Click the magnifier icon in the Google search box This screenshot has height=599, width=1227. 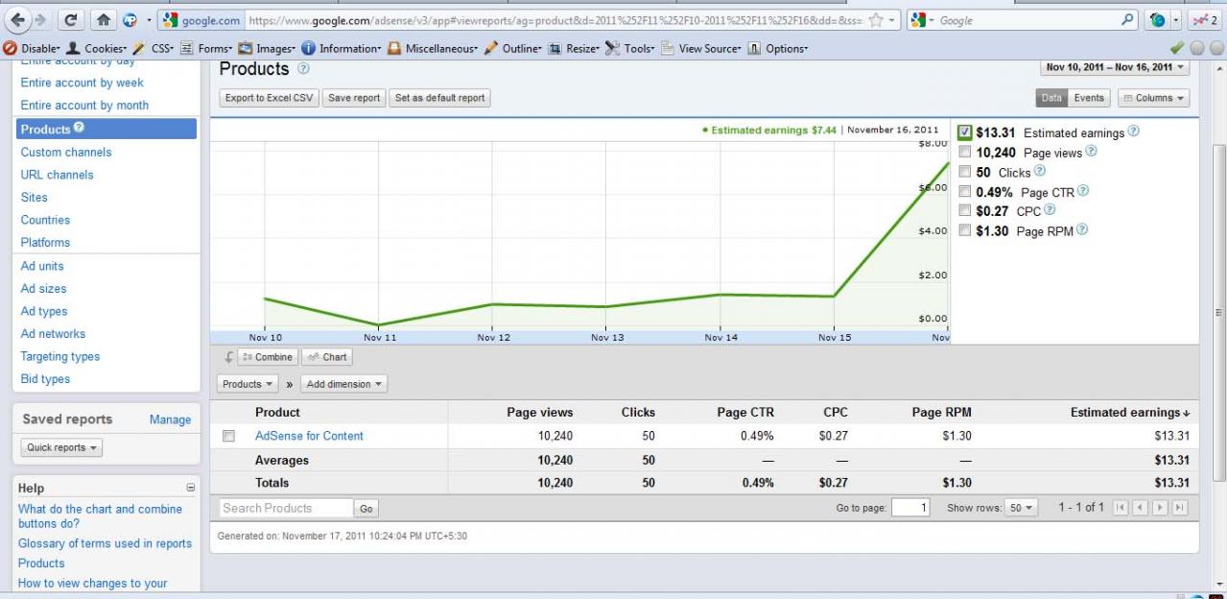(1127, 20)
